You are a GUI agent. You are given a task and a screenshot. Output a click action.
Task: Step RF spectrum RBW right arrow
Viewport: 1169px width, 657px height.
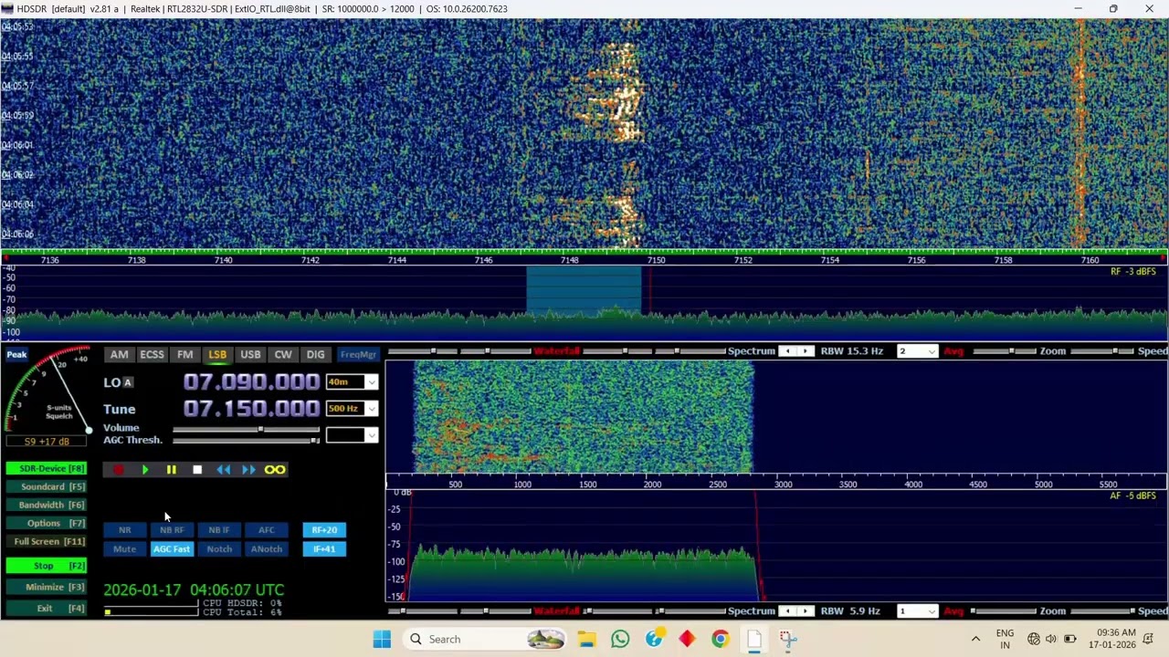(806, 351)
